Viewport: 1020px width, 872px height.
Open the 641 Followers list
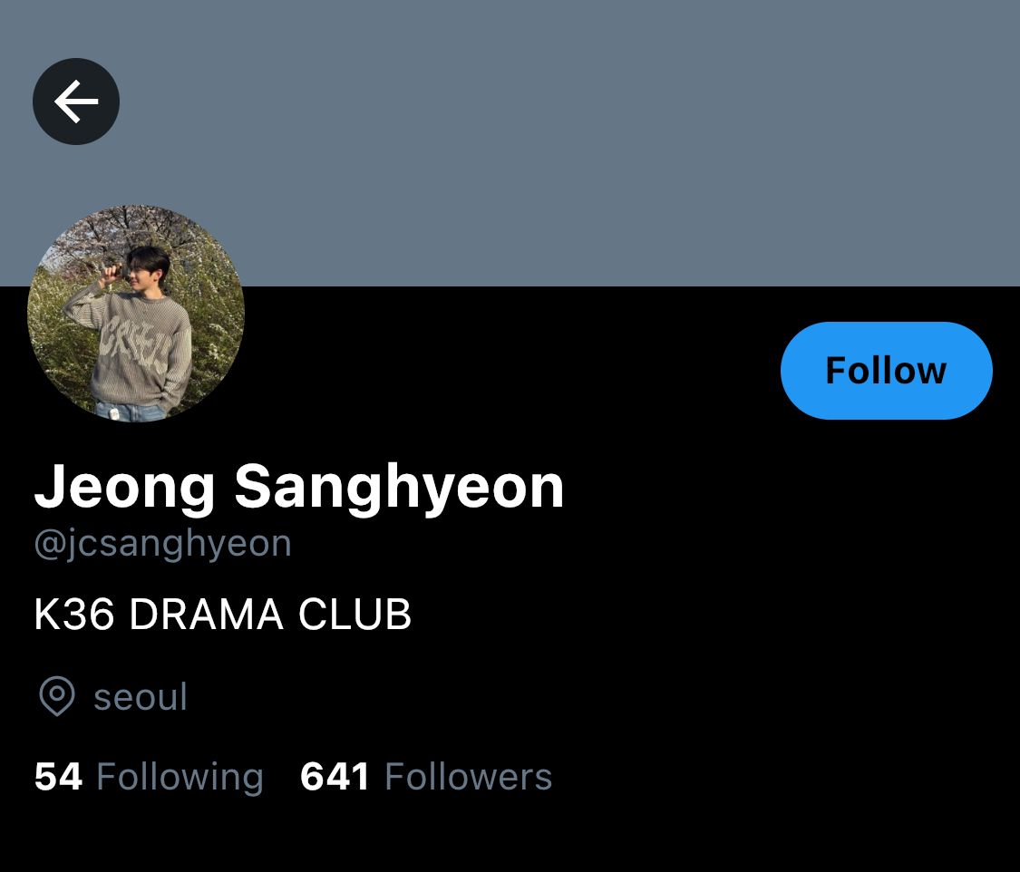pos(426,777)
